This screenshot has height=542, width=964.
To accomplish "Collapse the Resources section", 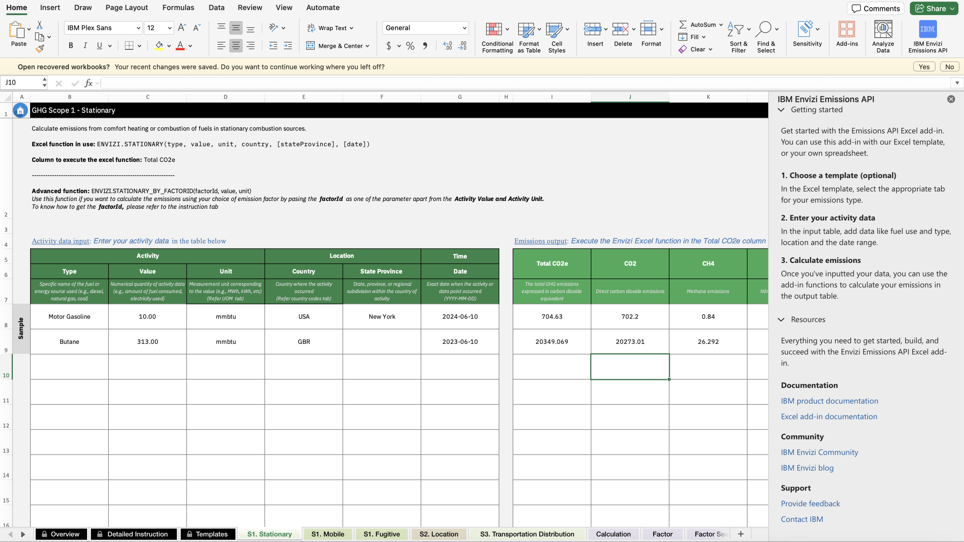I will [781, 320].
